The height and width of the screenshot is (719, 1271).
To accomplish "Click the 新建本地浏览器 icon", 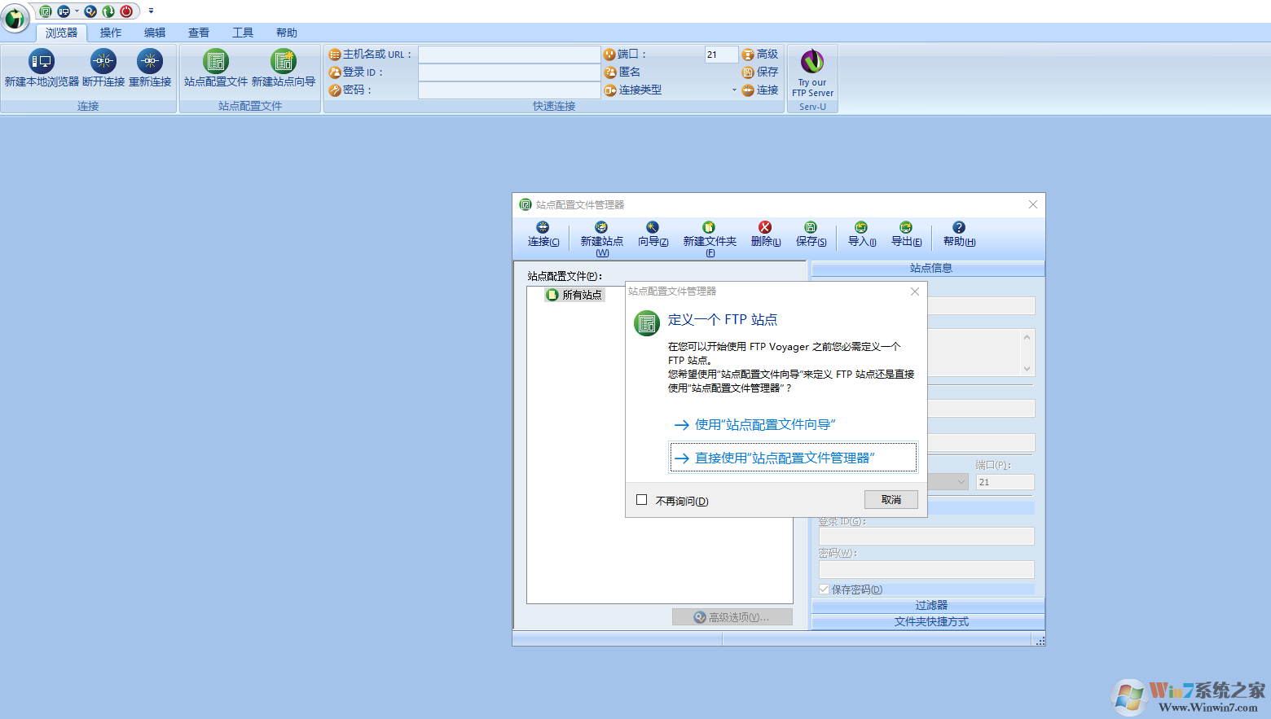I will pyautogui.click(x=41, y=69).
